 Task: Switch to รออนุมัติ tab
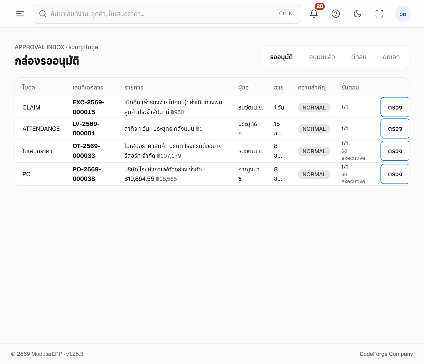click(x=281, y=57)
